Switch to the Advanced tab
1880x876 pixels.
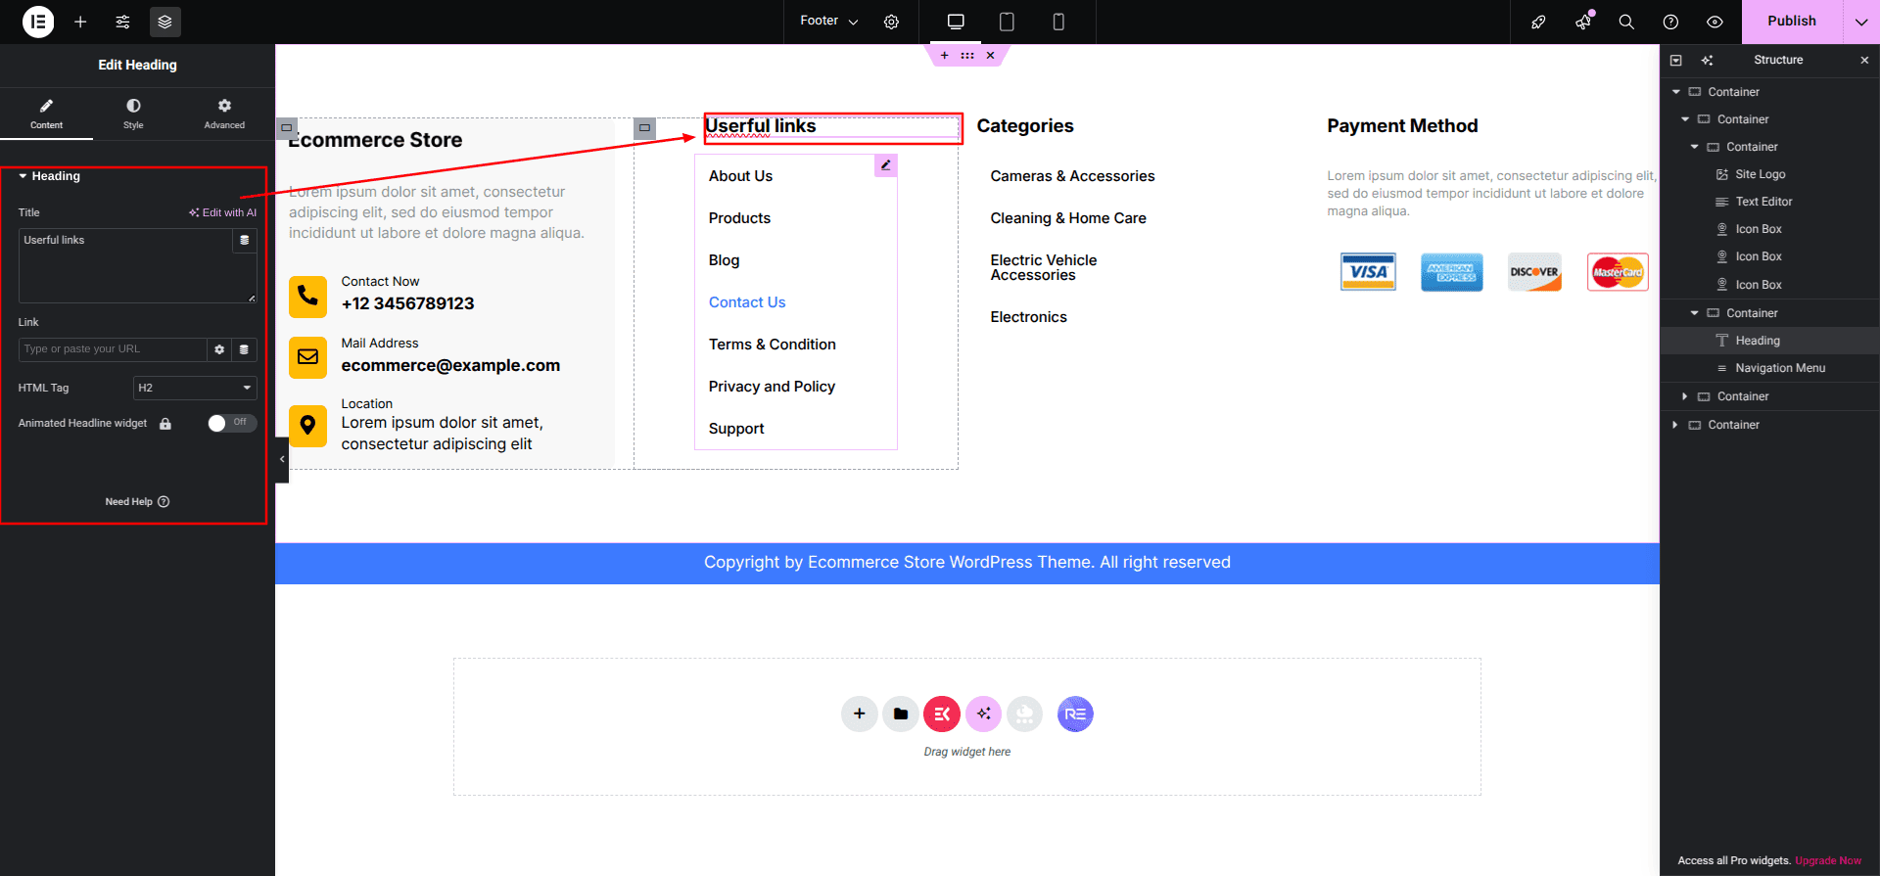tap(224, 114)
